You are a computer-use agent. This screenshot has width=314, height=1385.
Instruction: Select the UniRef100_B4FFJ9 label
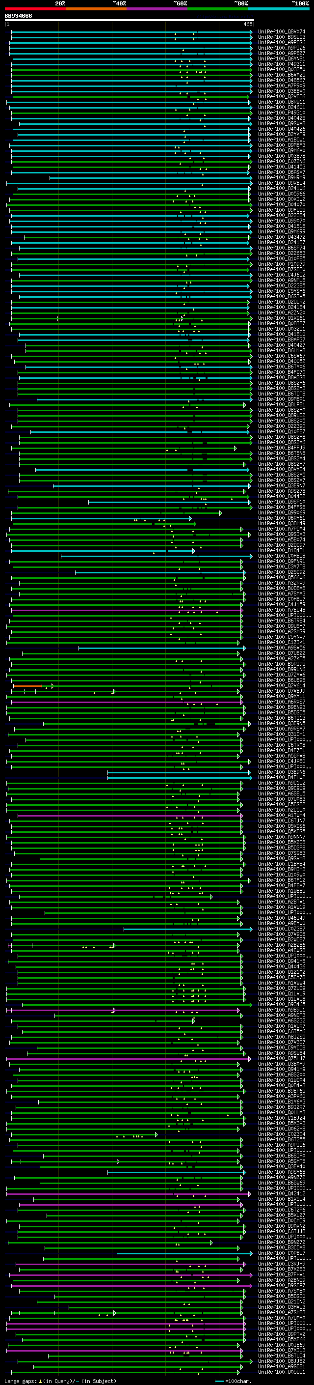click(x=282, y=448)
